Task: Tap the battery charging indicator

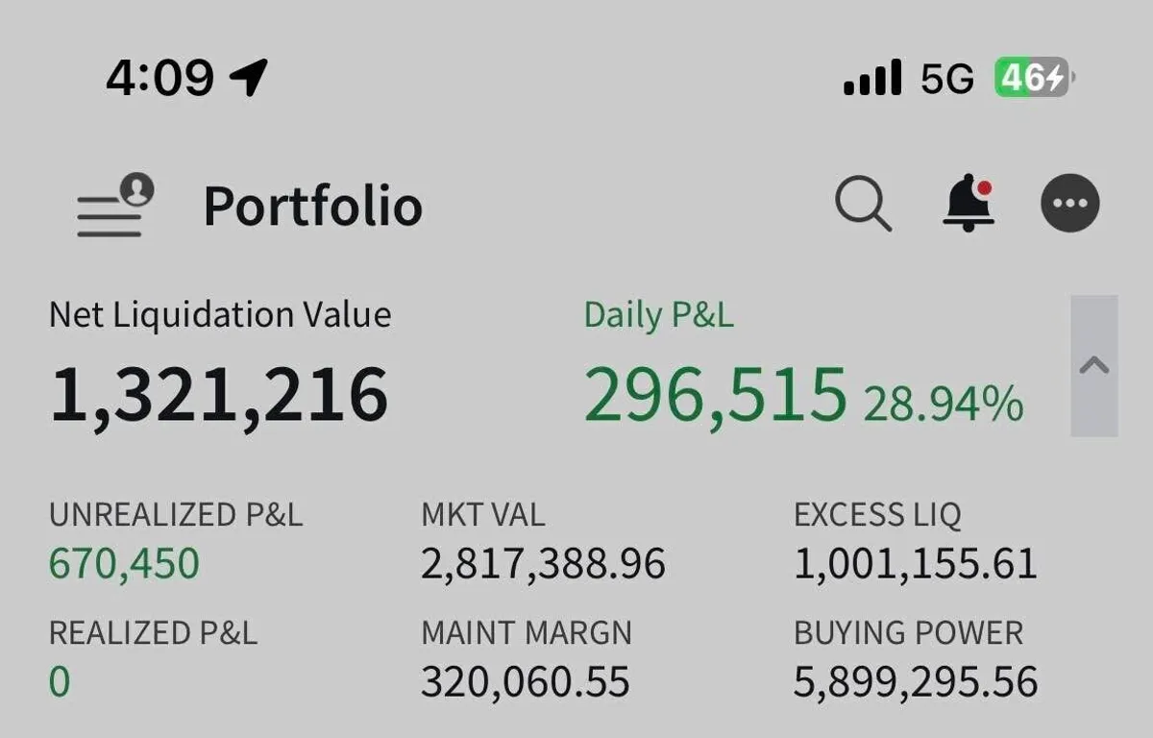Action: coord(1034,77)
